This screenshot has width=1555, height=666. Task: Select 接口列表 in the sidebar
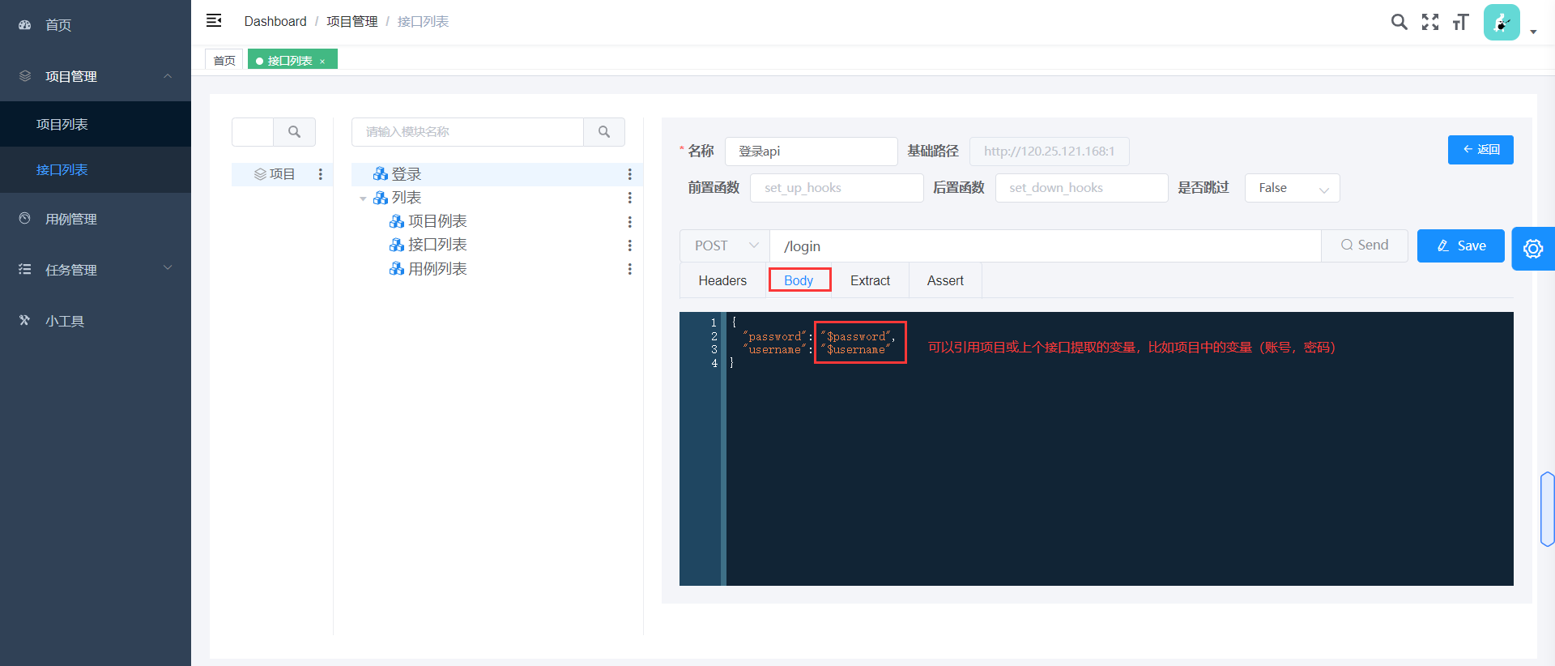coord(96,169)
